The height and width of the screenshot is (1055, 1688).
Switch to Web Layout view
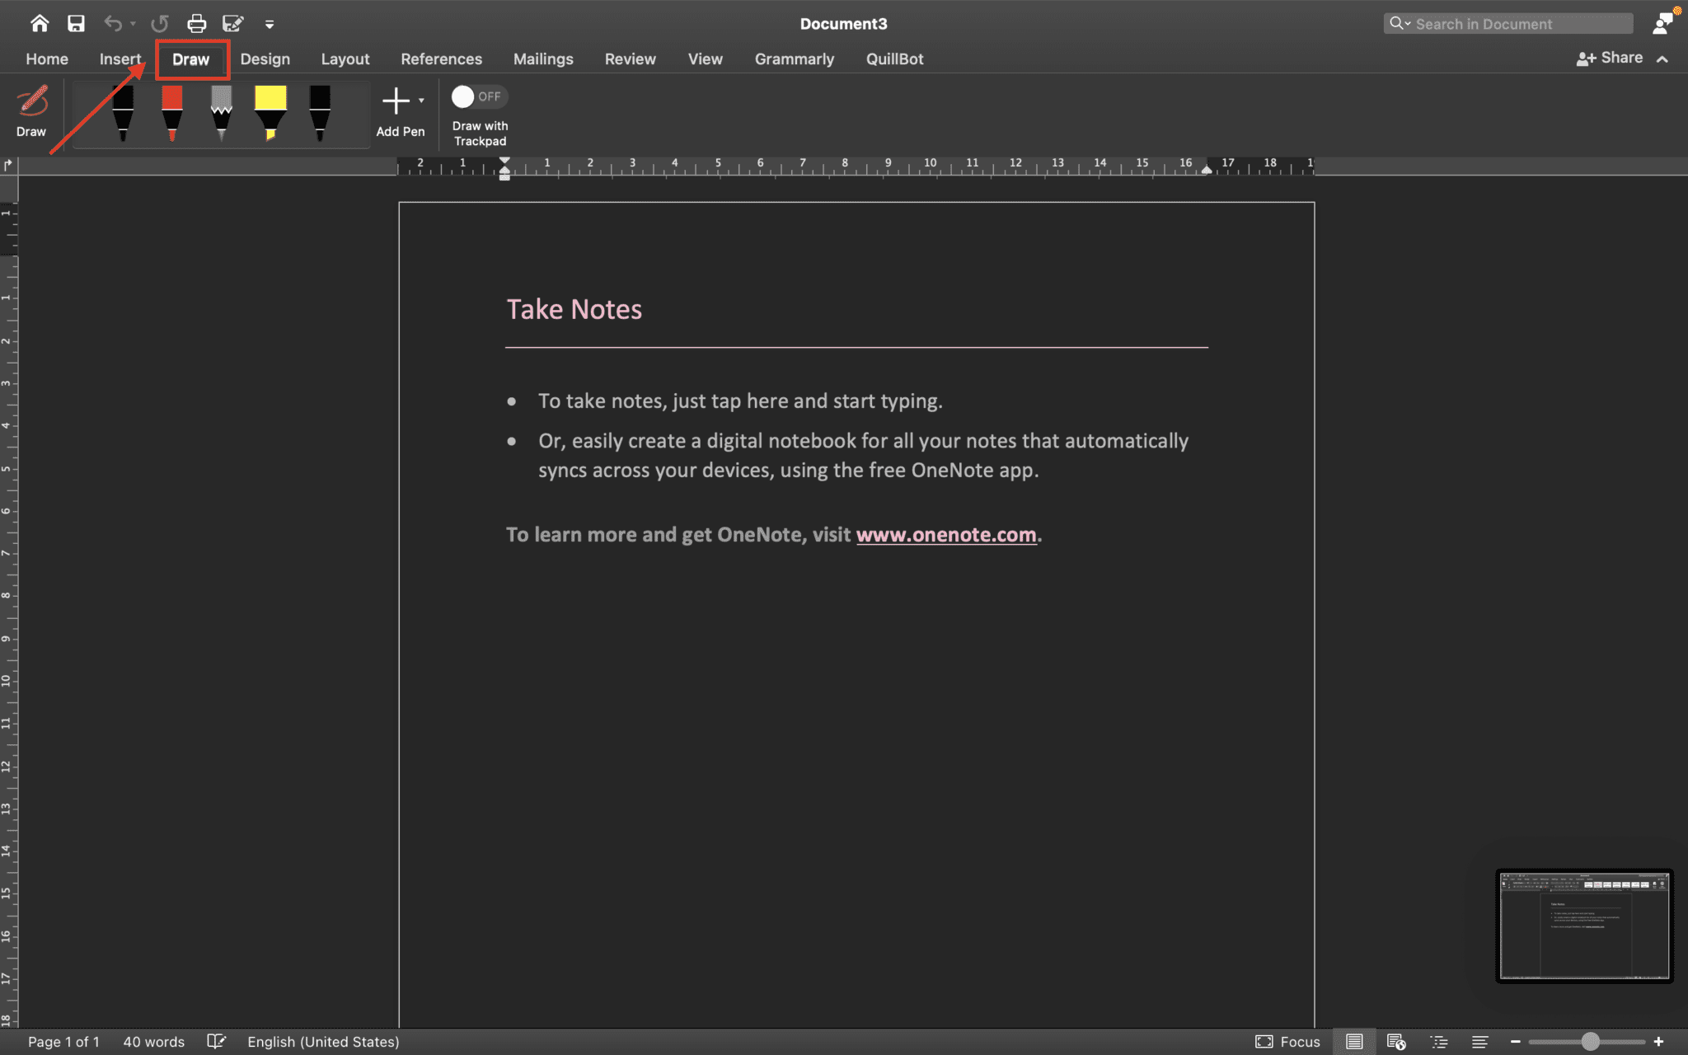[1398, 1041]
